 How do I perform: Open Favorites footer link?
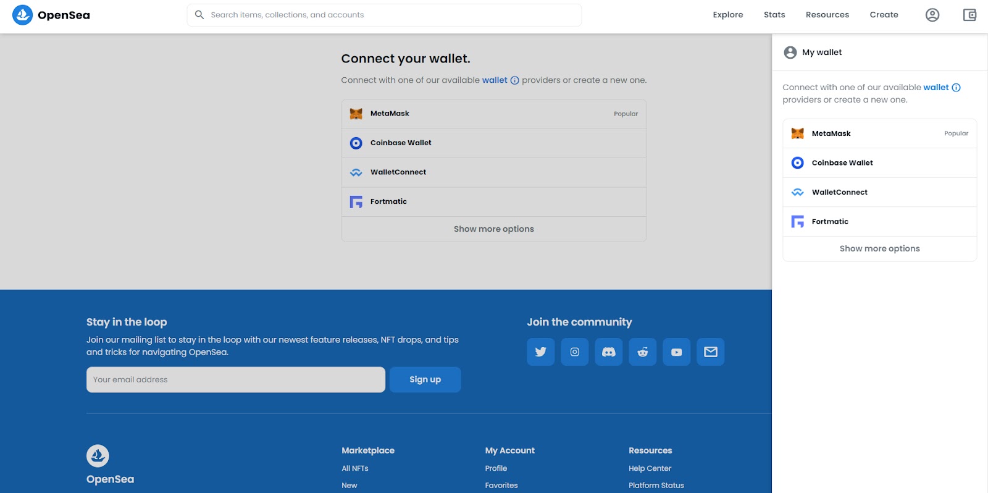coord(501,486)
